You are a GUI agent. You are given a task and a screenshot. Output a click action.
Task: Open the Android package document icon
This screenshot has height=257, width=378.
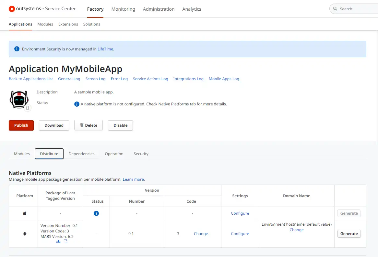(x=65, y=241)
